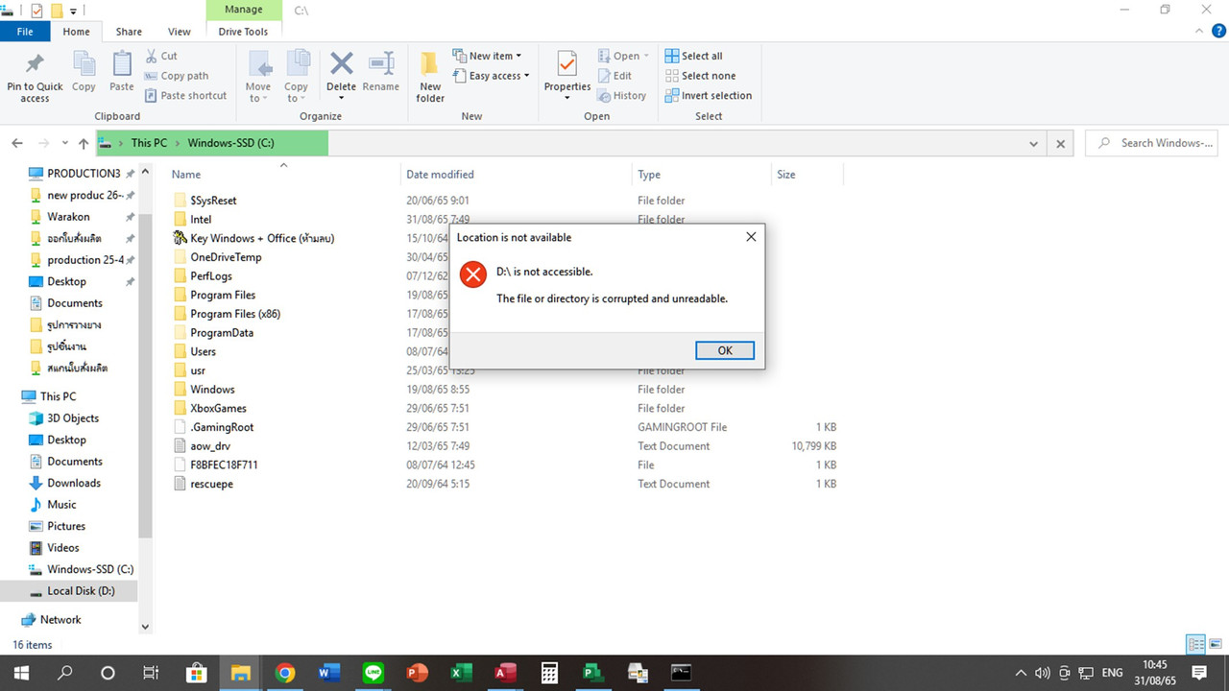Click the Cut scissors command
The width and height of the screenshot is (1229, 691).
tap(161, 56)
